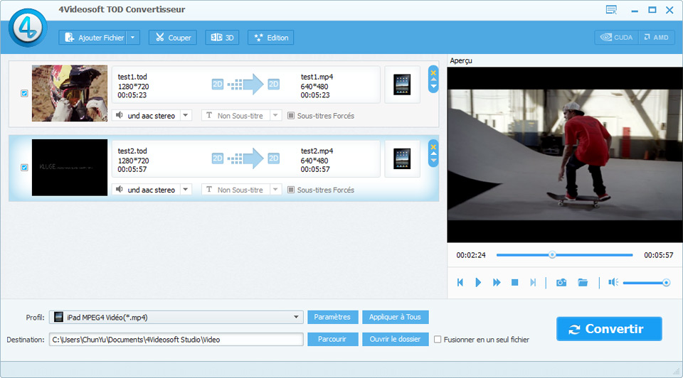Open the snapshot folder icon
This screenshot has height=378, width=683.
tap(583, 282)
